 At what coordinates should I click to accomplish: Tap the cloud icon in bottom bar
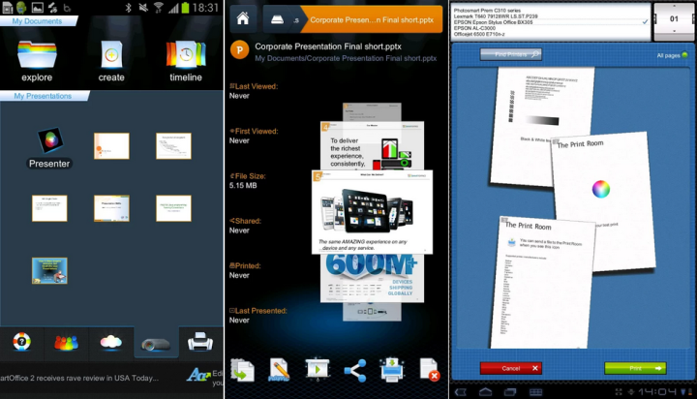[x=110, y=343]
